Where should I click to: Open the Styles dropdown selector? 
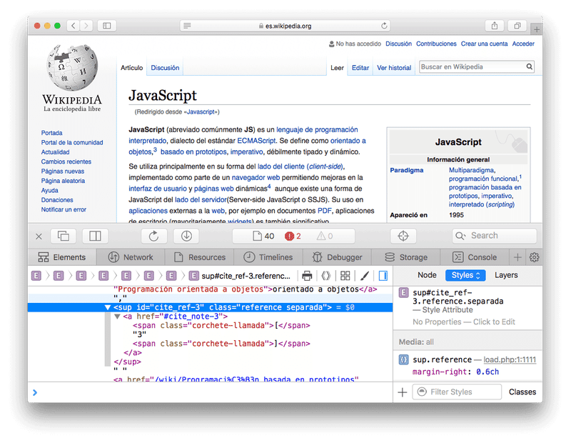(465, 275)
